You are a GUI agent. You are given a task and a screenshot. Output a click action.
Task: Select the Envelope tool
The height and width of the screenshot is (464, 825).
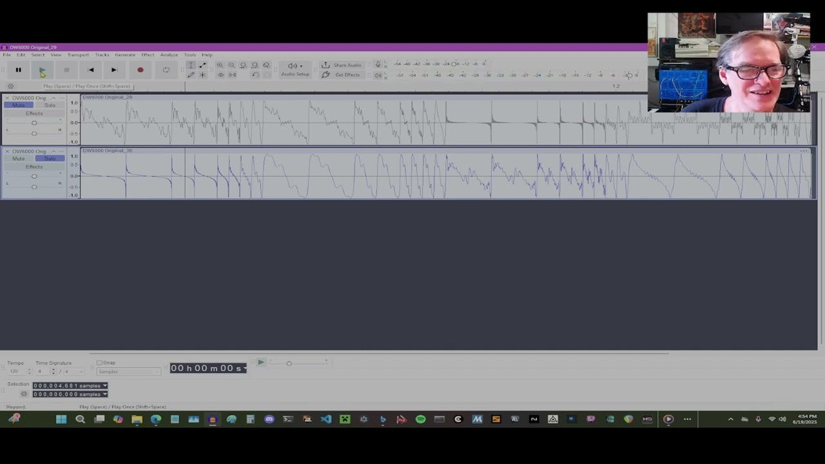202,65
